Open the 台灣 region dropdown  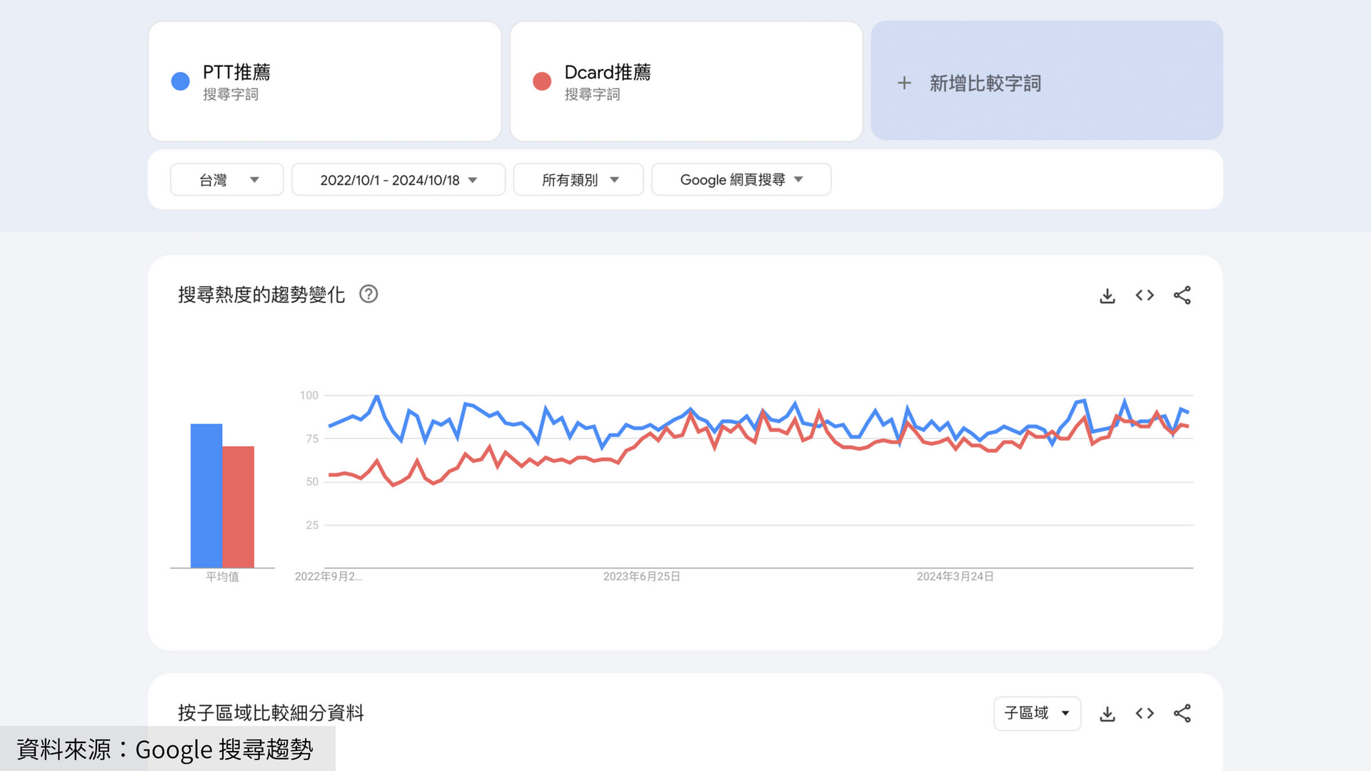(x=226, y=180)
